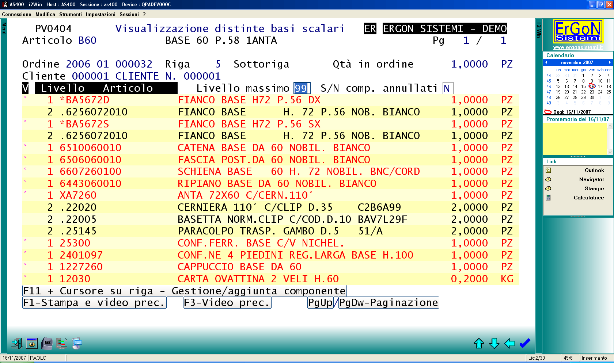Click the vertical Menu side tab

click(4, 28)
